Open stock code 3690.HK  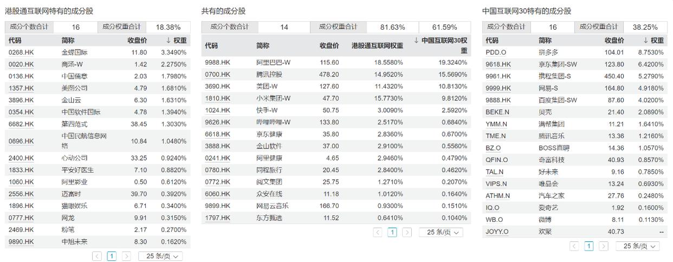click(x=217, y=87)
